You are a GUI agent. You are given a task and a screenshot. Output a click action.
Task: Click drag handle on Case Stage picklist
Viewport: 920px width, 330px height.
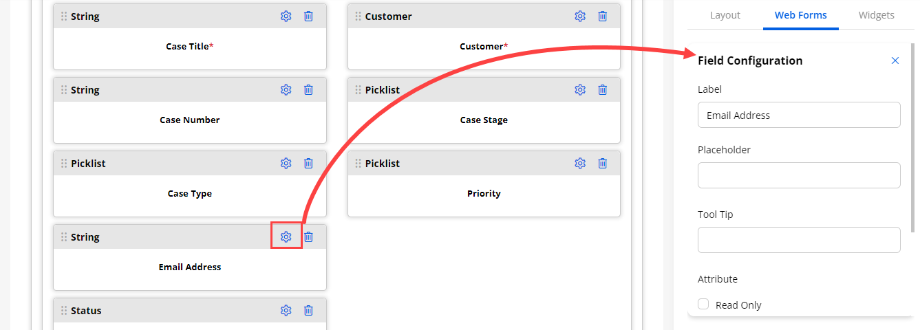359,90
